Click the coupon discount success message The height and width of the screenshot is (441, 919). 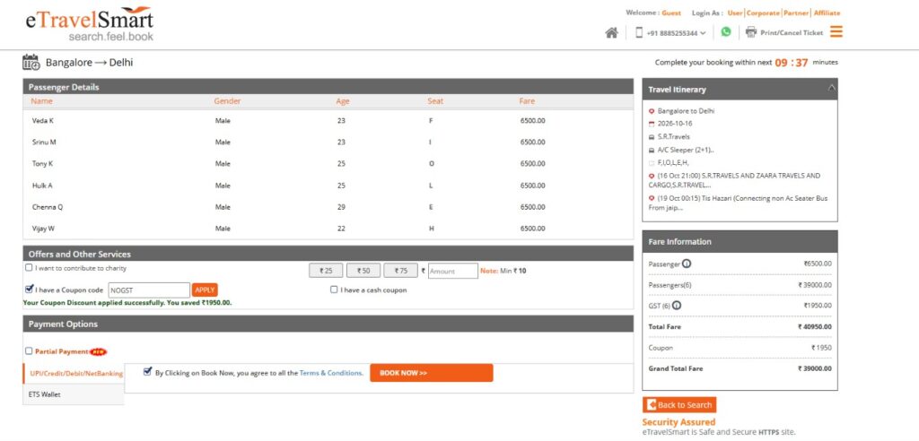(127, 303)
